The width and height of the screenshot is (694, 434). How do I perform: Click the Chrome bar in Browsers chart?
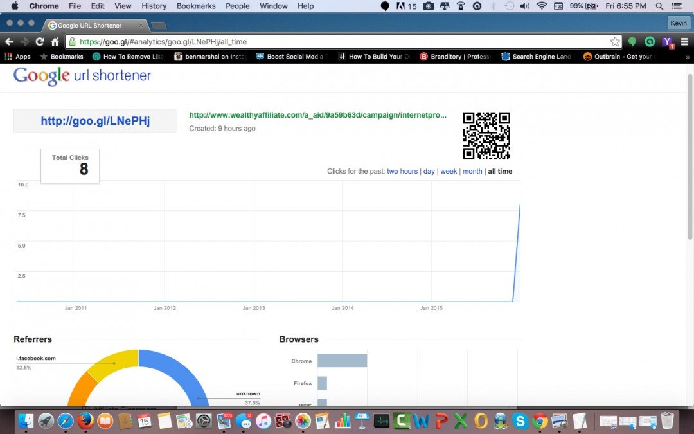click(342, 361)
